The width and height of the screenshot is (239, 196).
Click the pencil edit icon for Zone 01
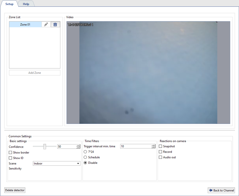(x=46, y=24)
